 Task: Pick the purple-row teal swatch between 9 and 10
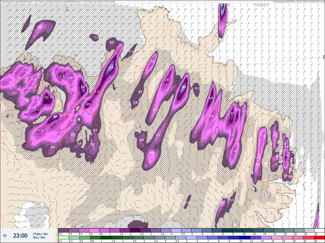coord(238,230)
